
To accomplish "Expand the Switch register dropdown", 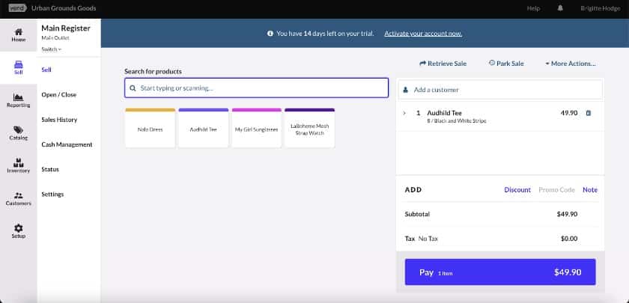I will (52, 49).
